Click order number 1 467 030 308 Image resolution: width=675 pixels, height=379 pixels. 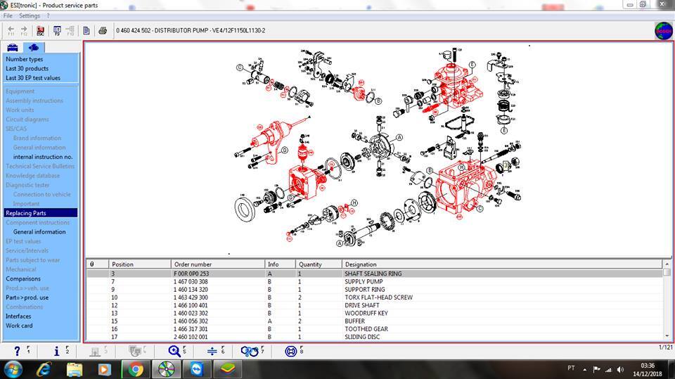pos(191,282)
